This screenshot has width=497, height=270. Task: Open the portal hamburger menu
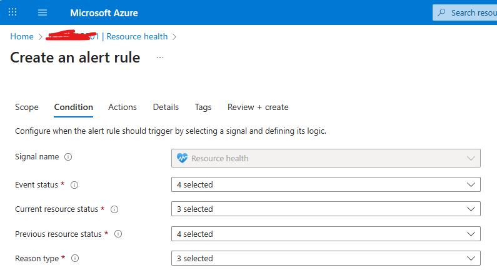pyautogui.click(x=43, y=12)
